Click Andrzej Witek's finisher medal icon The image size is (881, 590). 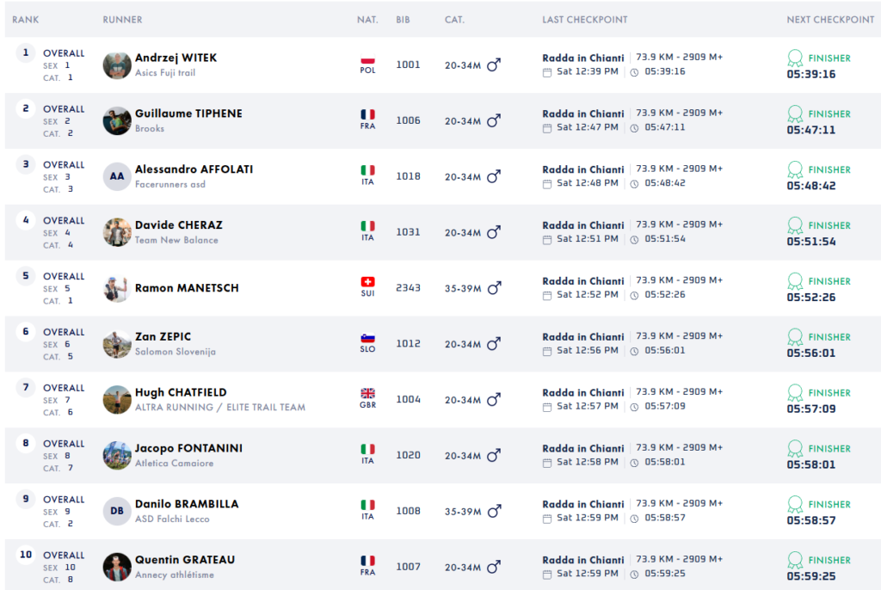[795, 58]
